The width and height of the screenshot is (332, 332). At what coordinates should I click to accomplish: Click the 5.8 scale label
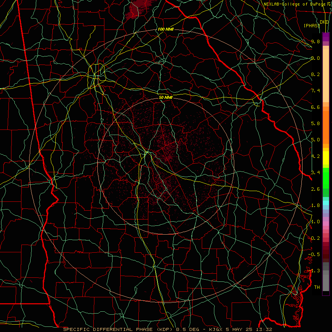315,124
